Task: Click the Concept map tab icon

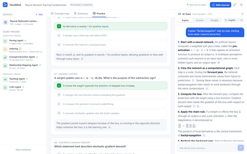Action: click(52, 13)
